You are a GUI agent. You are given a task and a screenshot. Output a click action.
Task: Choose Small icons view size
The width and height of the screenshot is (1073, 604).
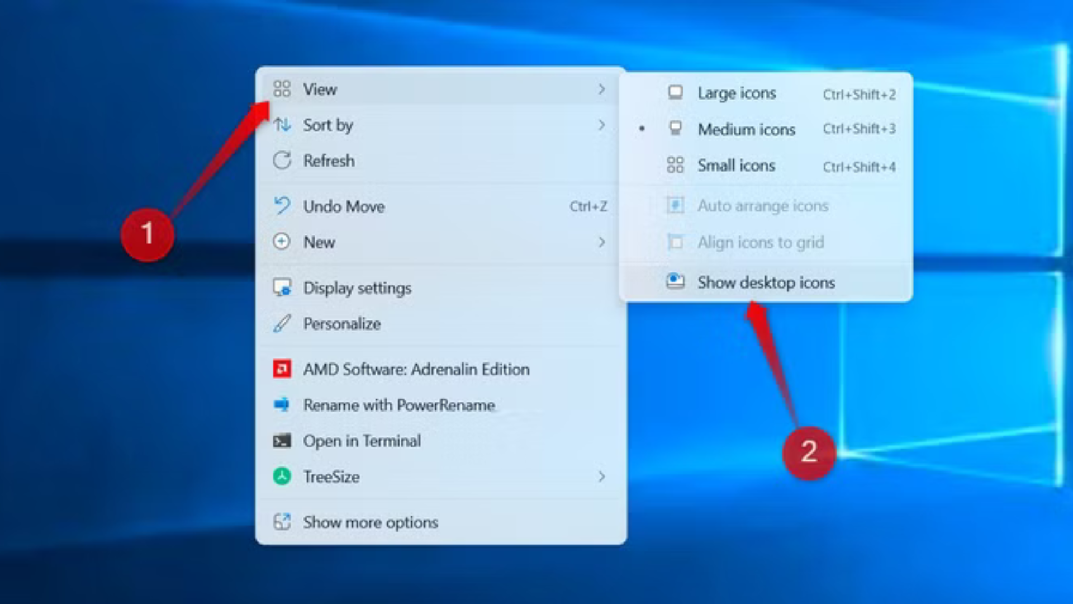point(736,166)
